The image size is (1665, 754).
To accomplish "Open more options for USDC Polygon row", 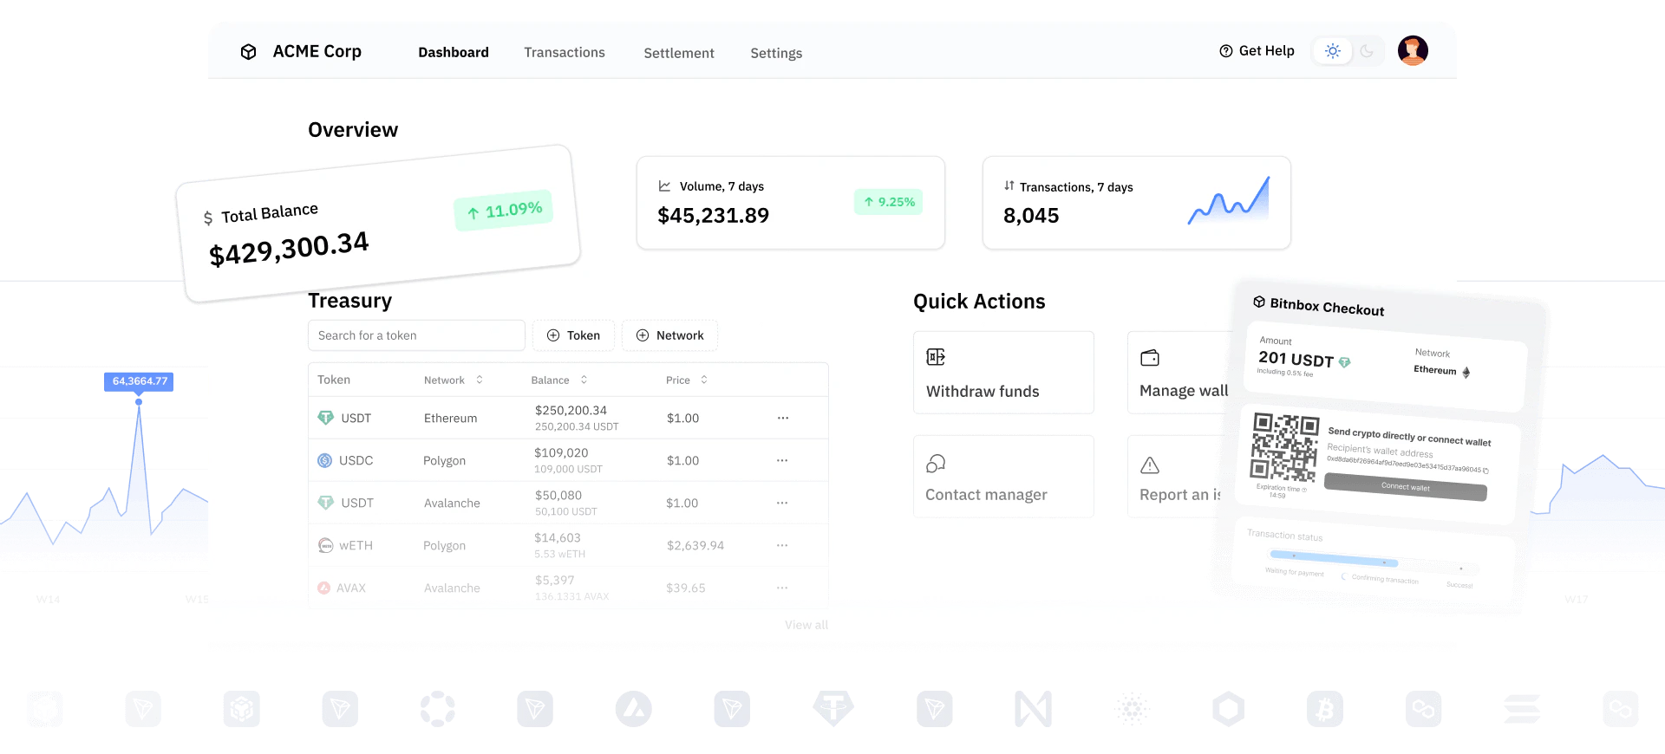I will point(782,460).
